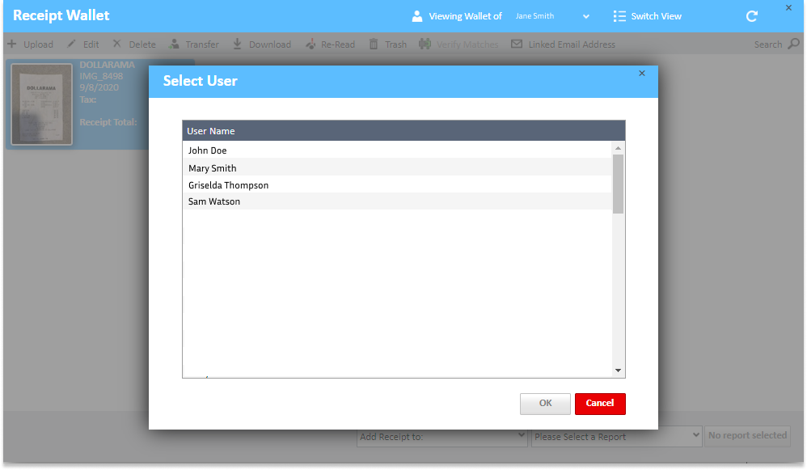Click the Linked Email Address envelope icon
Viewport: 807px width, 470px height.
coord(517,44)
